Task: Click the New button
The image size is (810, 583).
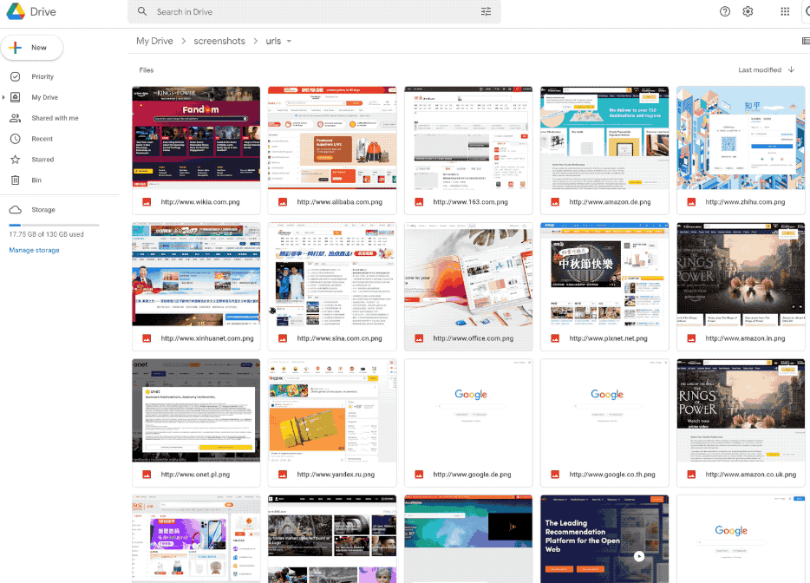Action: (x=32, y=48)
